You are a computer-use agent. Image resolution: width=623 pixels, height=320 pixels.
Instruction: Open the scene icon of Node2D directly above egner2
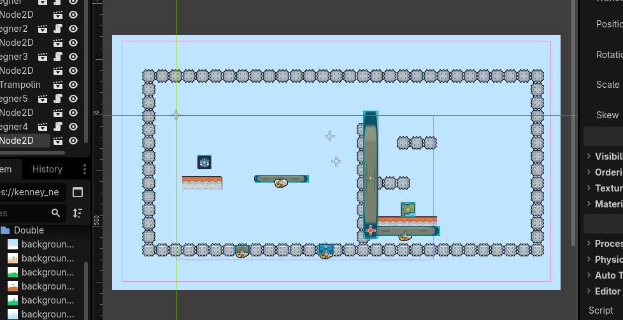click(58, 15)
